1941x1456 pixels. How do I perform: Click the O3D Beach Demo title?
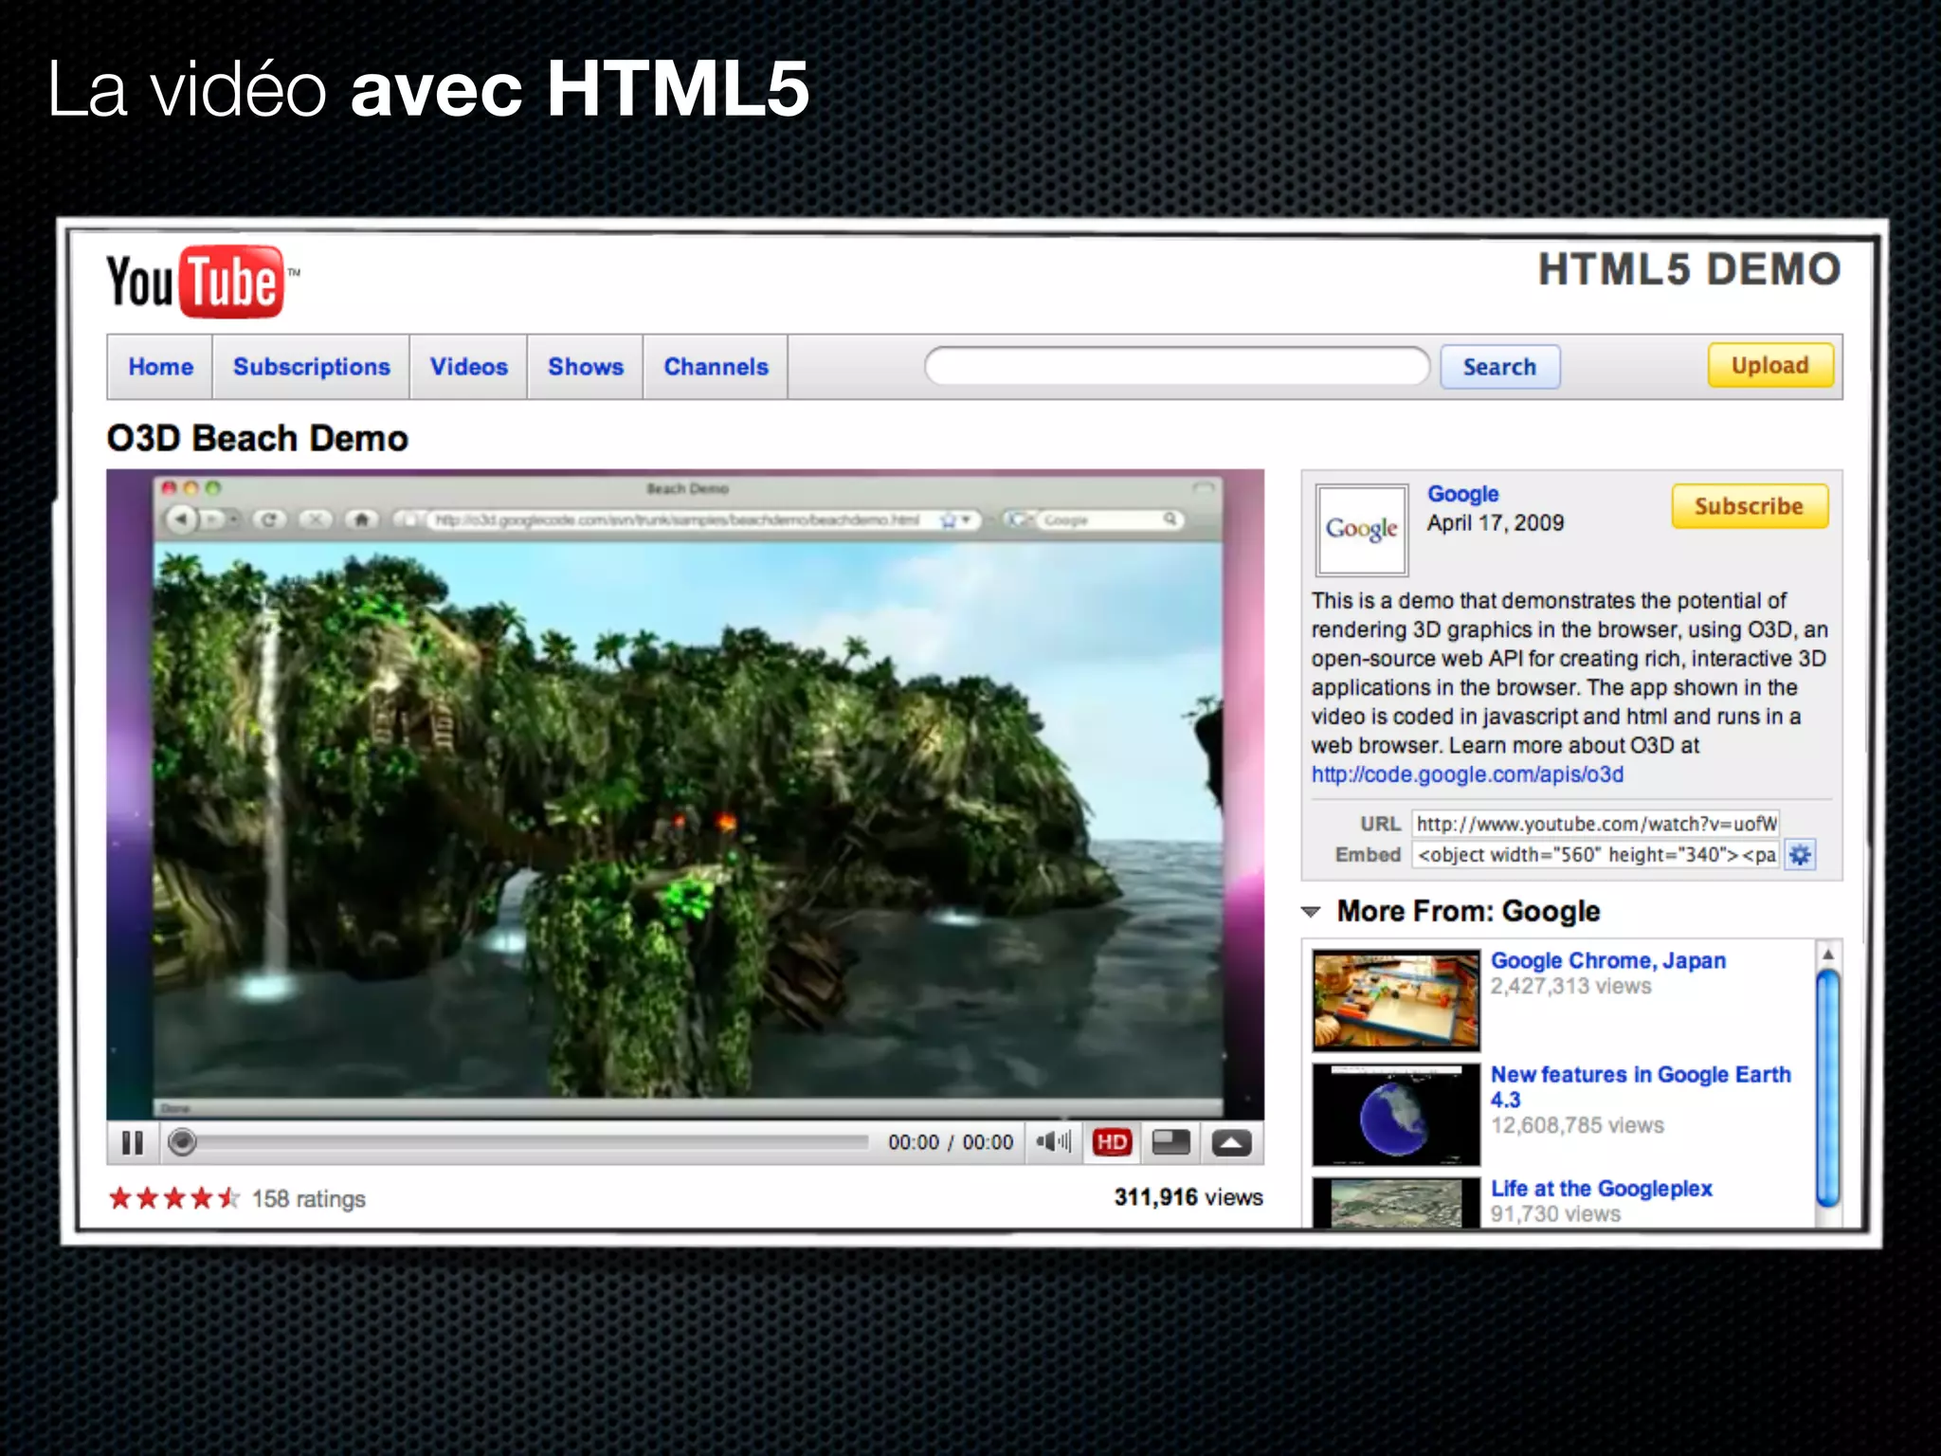[x=257, y=439]
